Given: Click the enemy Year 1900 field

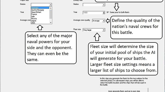Looking at the screenshot, I should click(93, 13).
